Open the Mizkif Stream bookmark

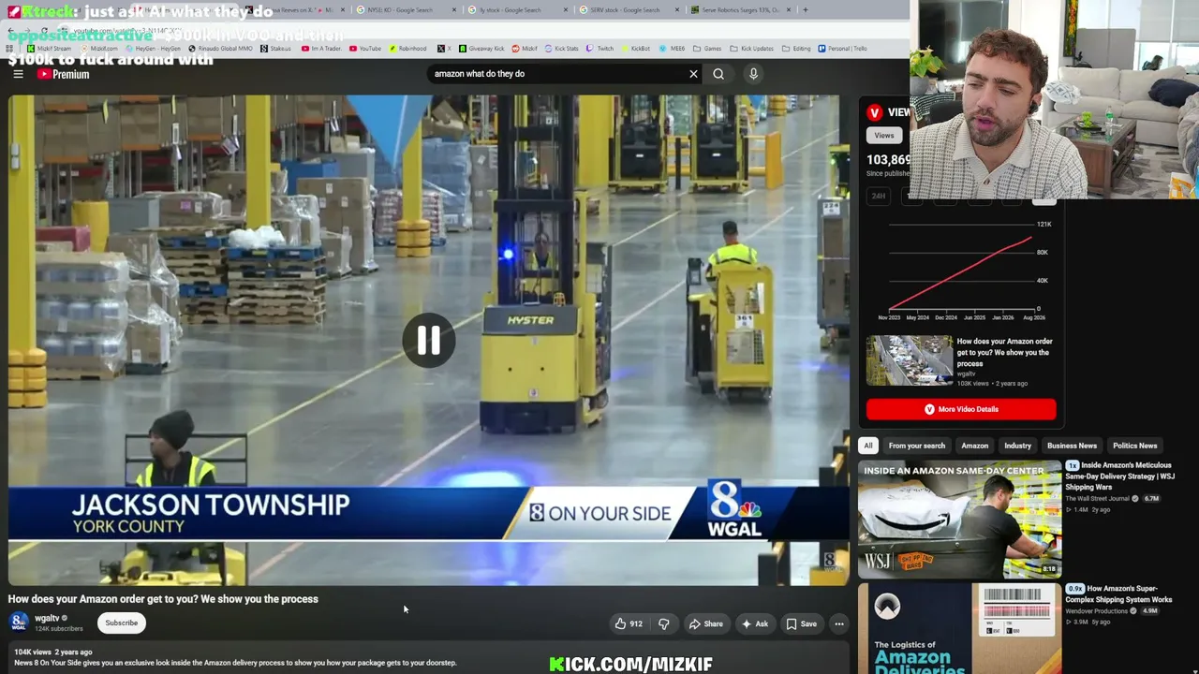50,49
